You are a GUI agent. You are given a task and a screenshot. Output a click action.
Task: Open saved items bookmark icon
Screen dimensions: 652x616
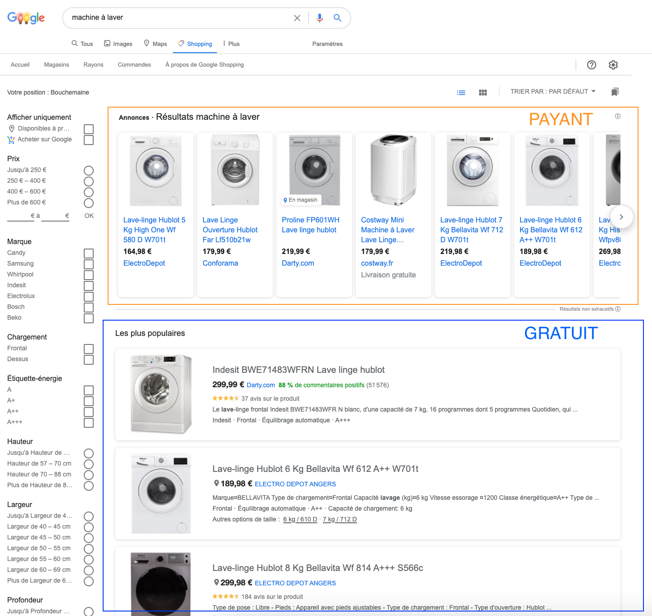(615, 92)
